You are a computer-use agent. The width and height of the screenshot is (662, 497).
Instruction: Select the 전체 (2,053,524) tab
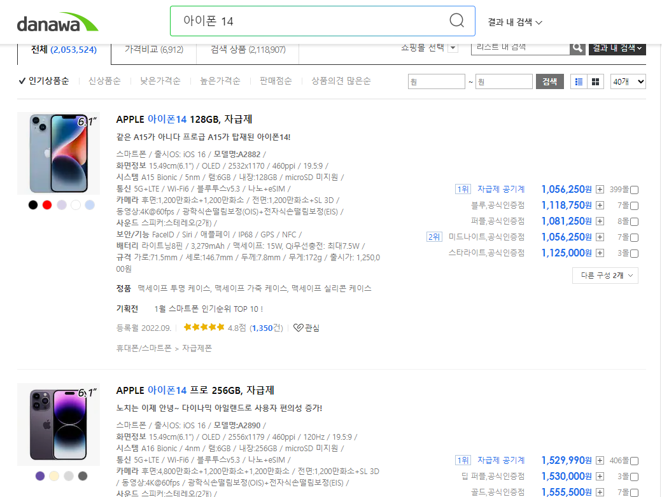click(x=64, y=50)
